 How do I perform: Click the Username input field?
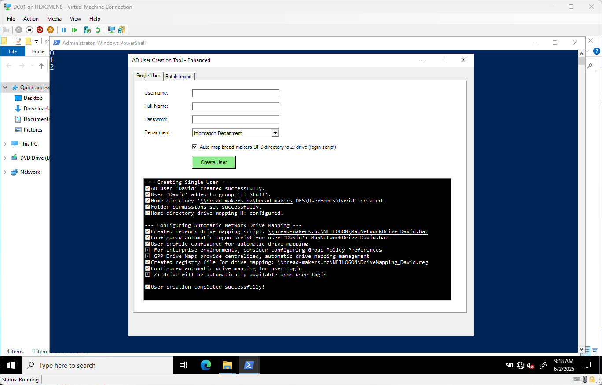235,93
